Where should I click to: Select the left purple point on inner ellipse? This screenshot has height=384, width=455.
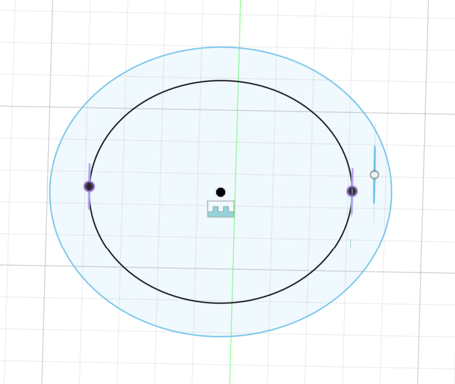pos(89,186)
